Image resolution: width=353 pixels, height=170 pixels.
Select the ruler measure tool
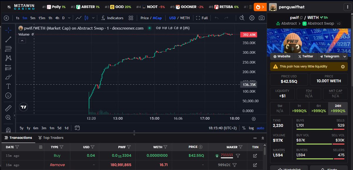[8, 108]
